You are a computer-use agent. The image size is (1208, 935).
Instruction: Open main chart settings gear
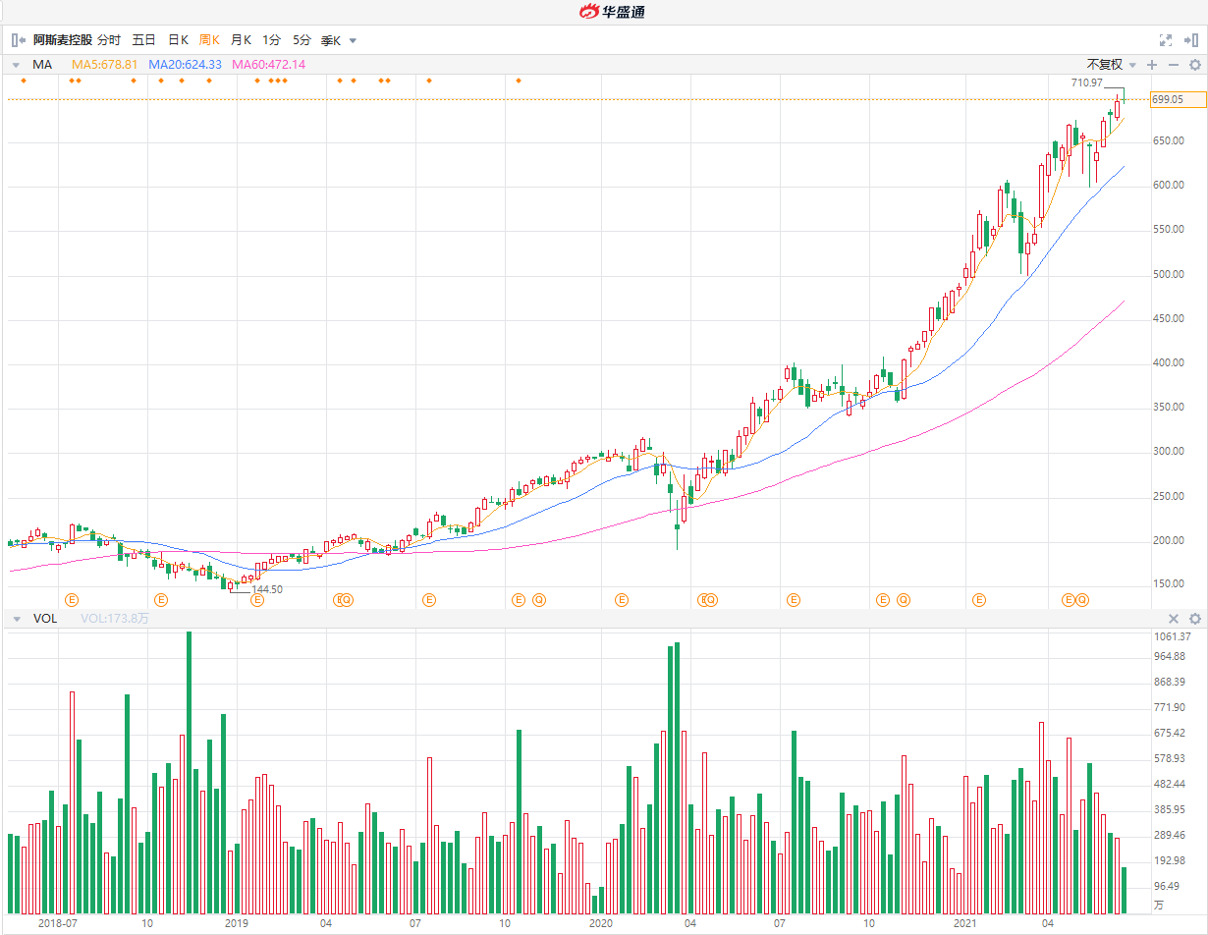click(1195, 65)
